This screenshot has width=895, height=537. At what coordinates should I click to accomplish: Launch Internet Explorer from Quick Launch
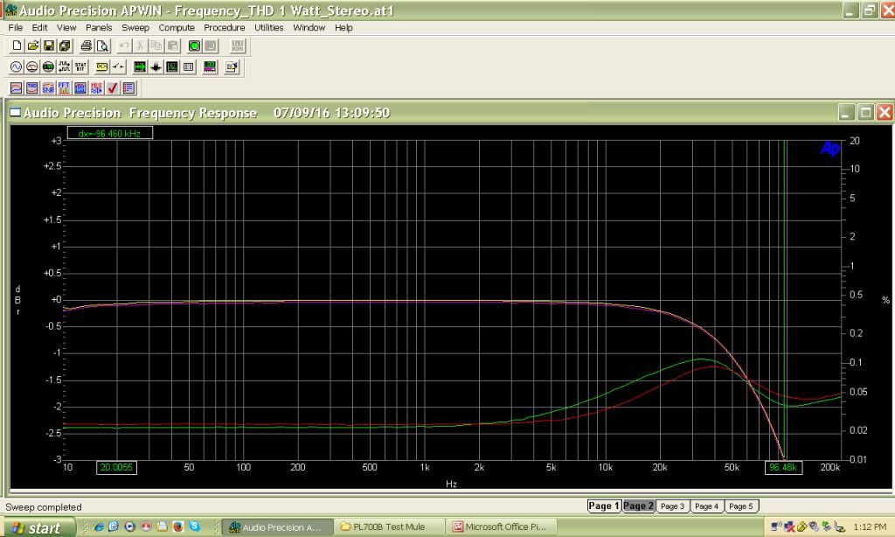coord(98,527)
